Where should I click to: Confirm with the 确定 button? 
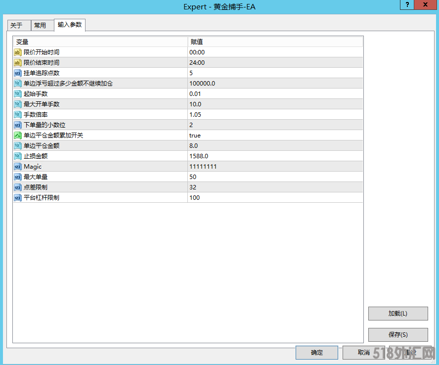317,353
